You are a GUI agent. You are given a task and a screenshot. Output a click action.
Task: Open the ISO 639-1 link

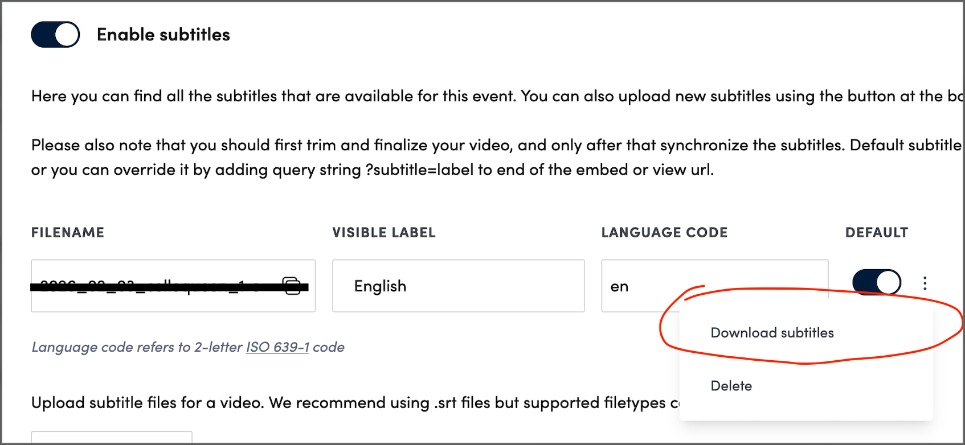pyautogui.click(x=277, y=347)
